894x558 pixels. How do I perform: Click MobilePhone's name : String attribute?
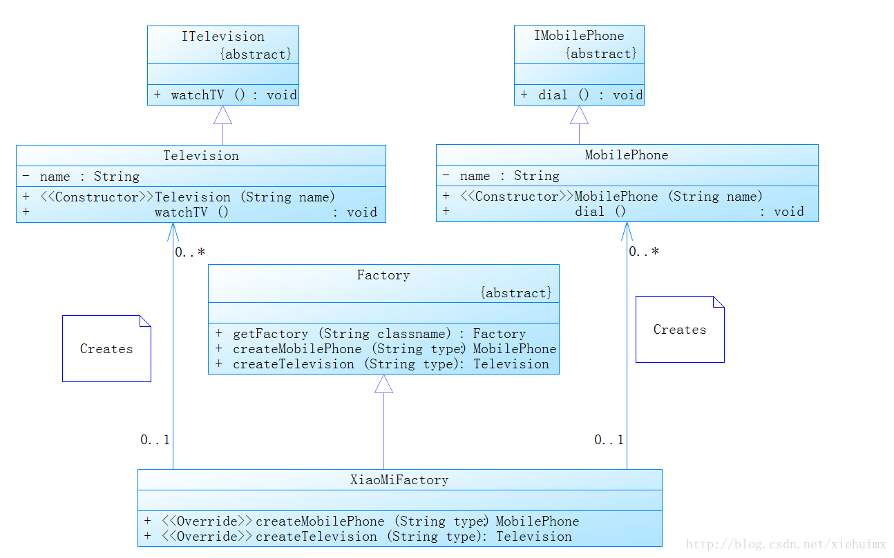(501, 176)
